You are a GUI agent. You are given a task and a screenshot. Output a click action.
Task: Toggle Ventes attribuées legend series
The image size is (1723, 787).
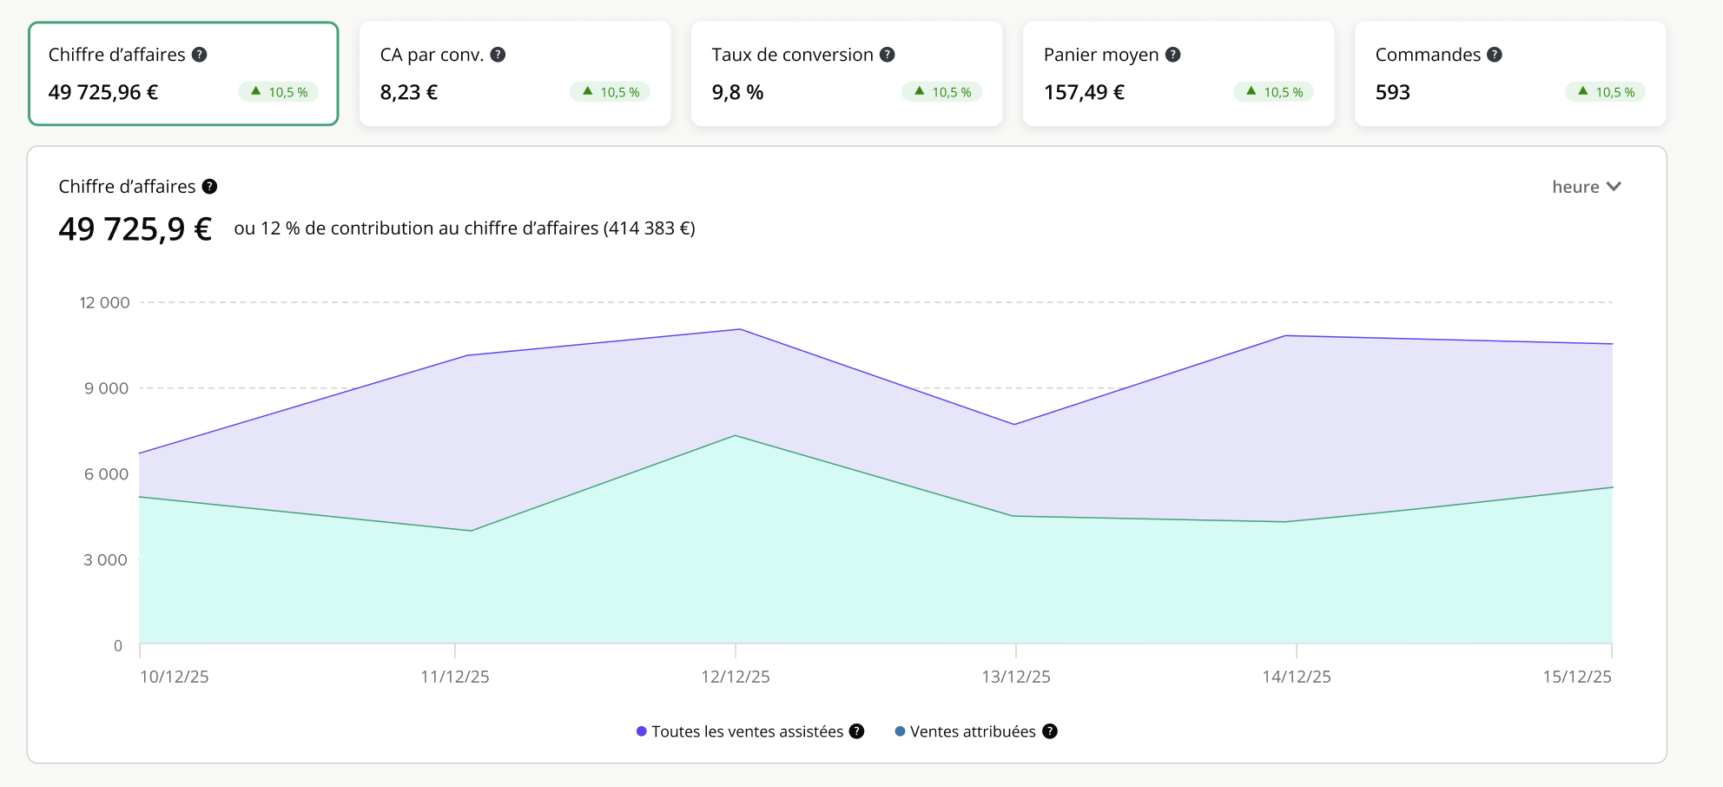(972, 731)
